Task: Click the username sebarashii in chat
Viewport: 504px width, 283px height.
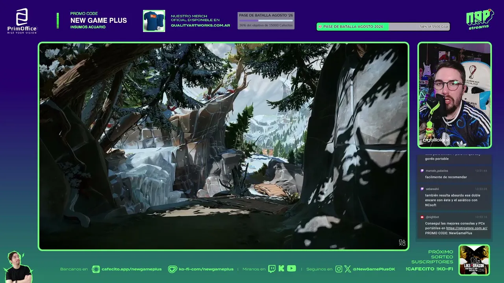Action: tap(433, 189)
